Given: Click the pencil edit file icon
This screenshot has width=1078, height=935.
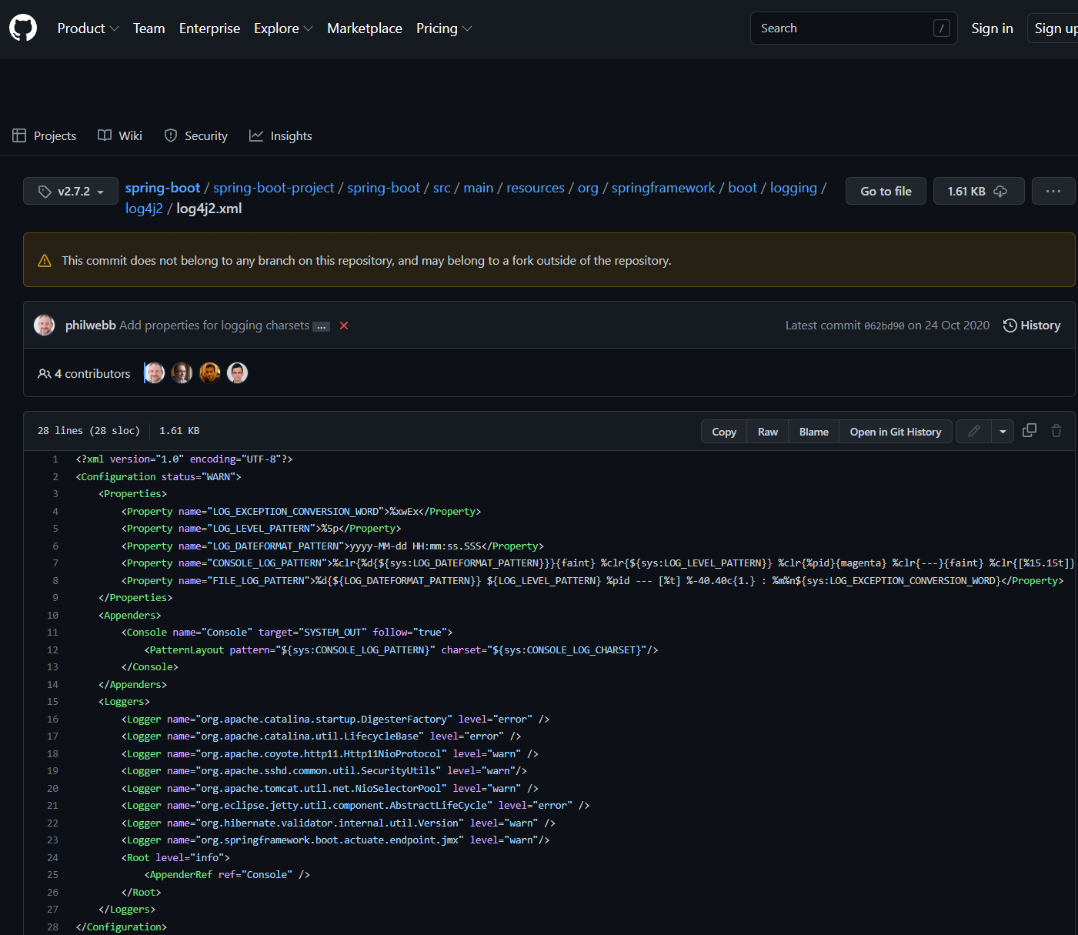Looking at the screenshot, I should (x=973, y=432).
